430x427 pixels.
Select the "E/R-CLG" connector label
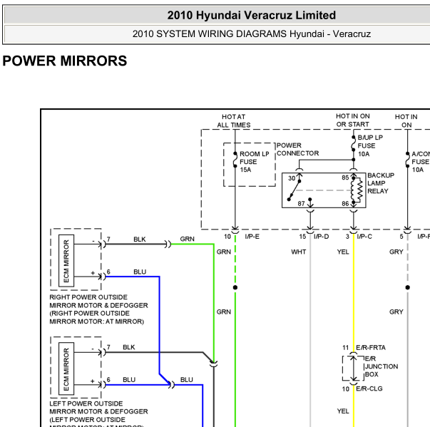click(369, 389)
